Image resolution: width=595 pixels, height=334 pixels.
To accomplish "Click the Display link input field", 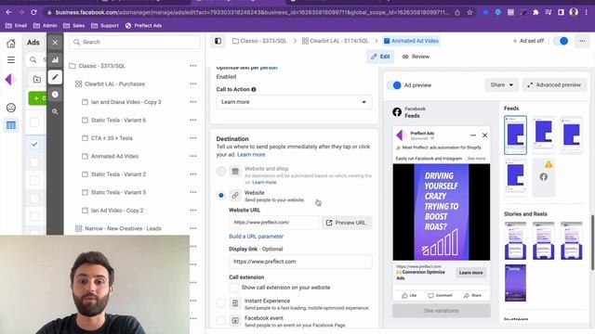I will tap(300, 262).
